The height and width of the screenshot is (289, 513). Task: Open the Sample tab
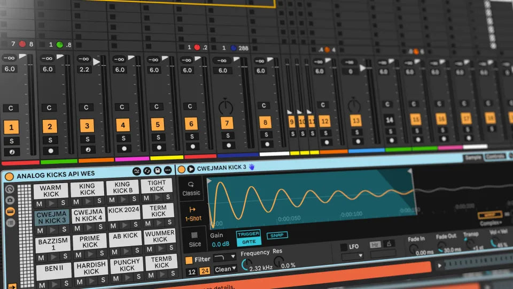pos(473,158)
